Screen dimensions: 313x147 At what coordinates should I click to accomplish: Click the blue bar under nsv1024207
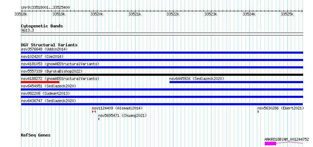tap(162, 60)
